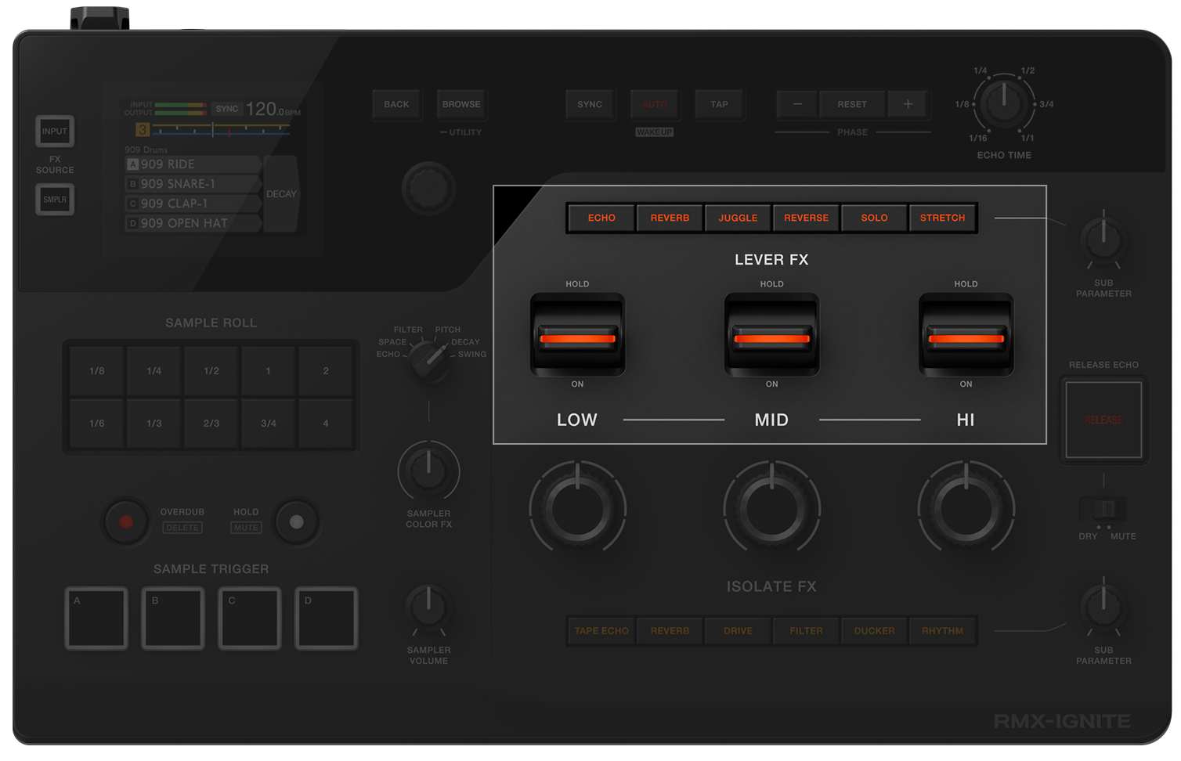Select the STRETCH Lever FX
The image size is (1181, 761).
click(x=942, y=218)
